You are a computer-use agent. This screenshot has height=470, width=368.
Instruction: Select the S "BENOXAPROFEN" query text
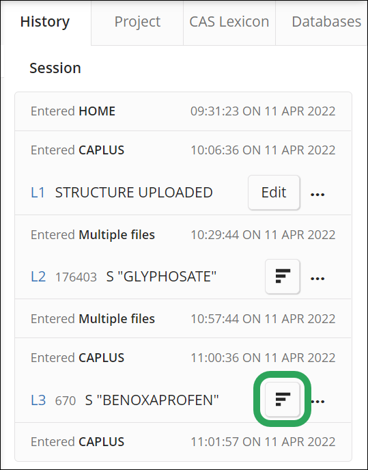click(x=152, y=400)
